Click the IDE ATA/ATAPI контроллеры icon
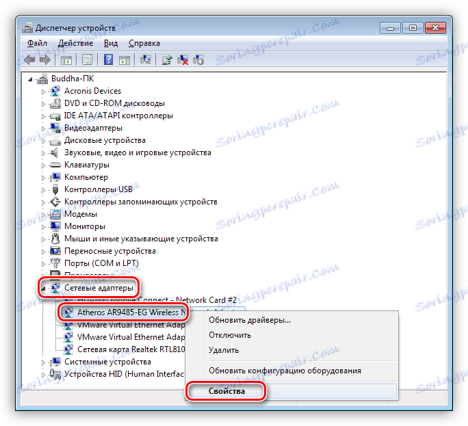Viewport: 468px width, 426px height. coord(55,116)
